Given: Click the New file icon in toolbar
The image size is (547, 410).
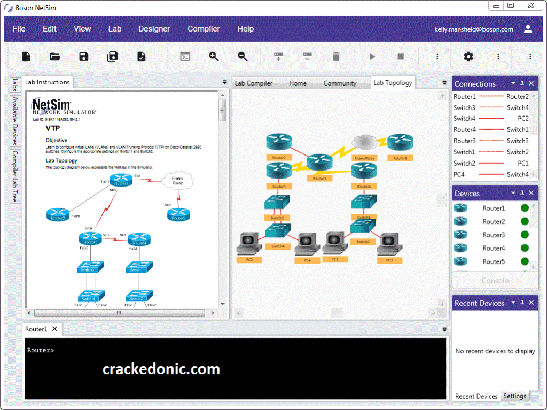Looking at the screenshot, I should (x=26, y=57).
